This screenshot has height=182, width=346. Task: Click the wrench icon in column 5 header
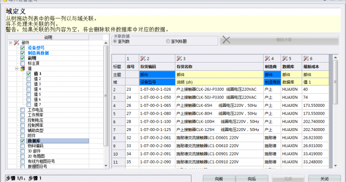[285, 58]
